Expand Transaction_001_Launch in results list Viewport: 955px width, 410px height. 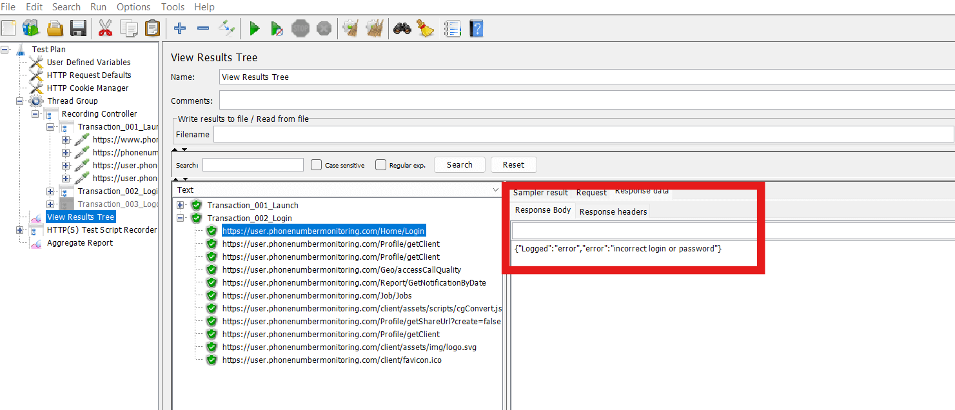click(x=181, y=205)
